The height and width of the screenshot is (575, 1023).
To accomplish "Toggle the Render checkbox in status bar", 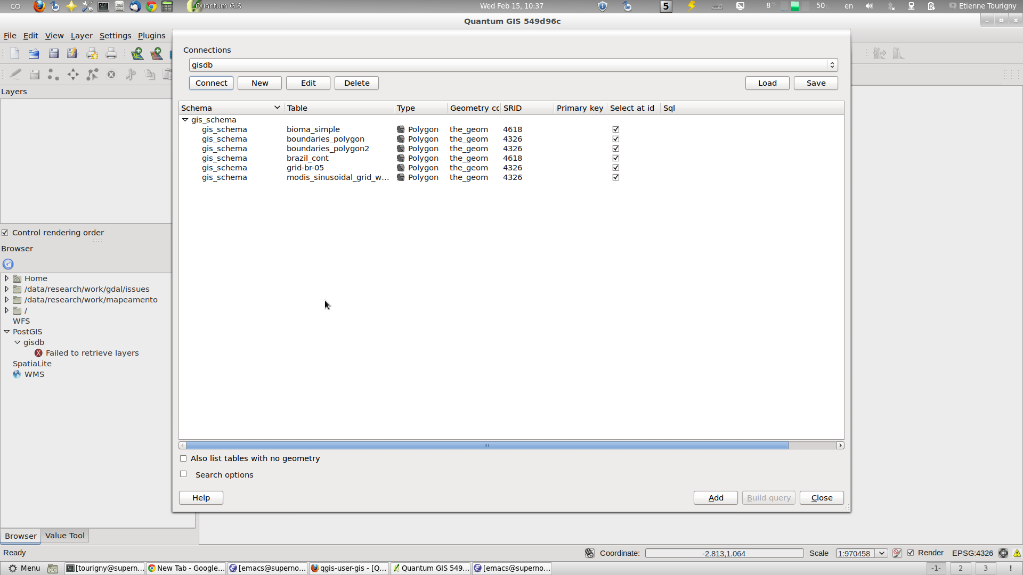I will (911, 553).
